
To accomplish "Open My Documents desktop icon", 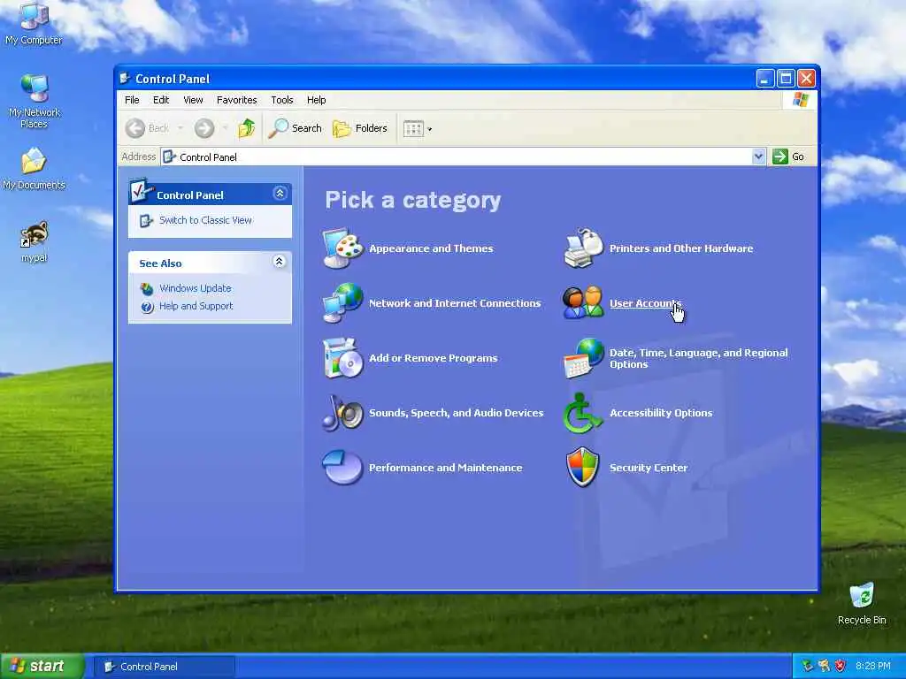I will 35,161.
